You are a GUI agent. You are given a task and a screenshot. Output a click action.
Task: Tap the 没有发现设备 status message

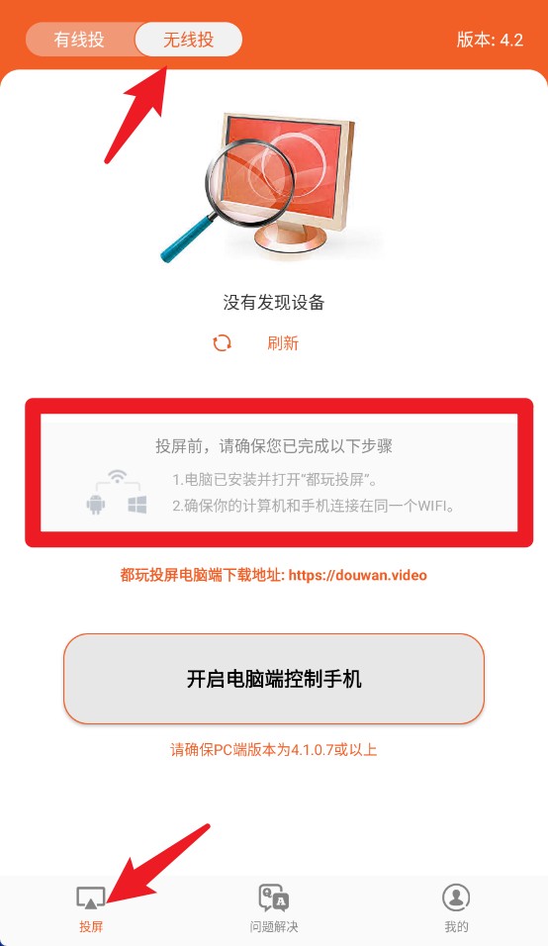click(274, 302)
